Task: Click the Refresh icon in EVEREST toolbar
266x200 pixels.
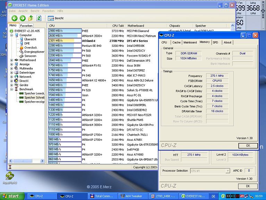Action: coord(39,18)
